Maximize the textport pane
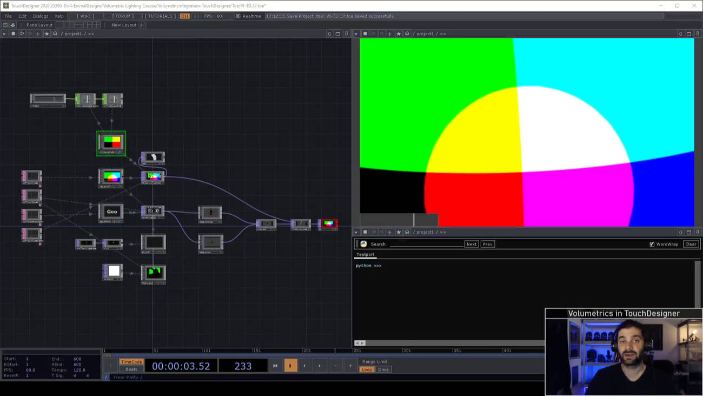 click(689, 232)
